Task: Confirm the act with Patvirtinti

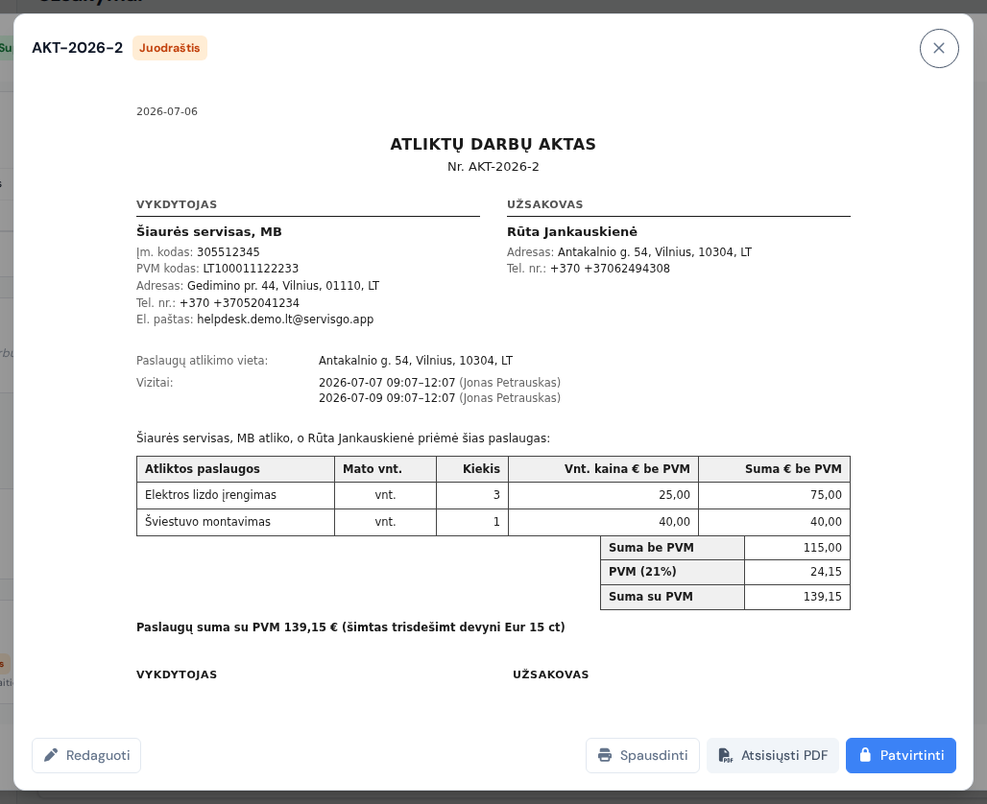Action: pos(901,755)
